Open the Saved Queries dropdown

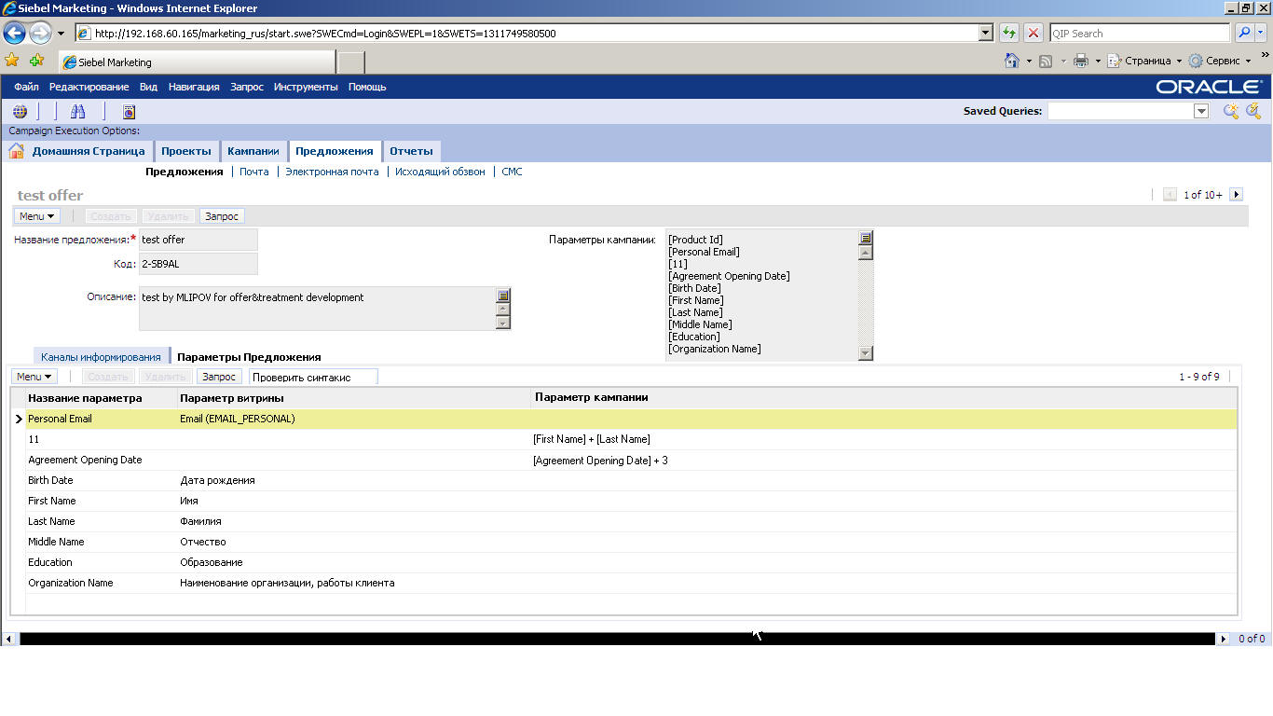click(x=1201, y=111)
